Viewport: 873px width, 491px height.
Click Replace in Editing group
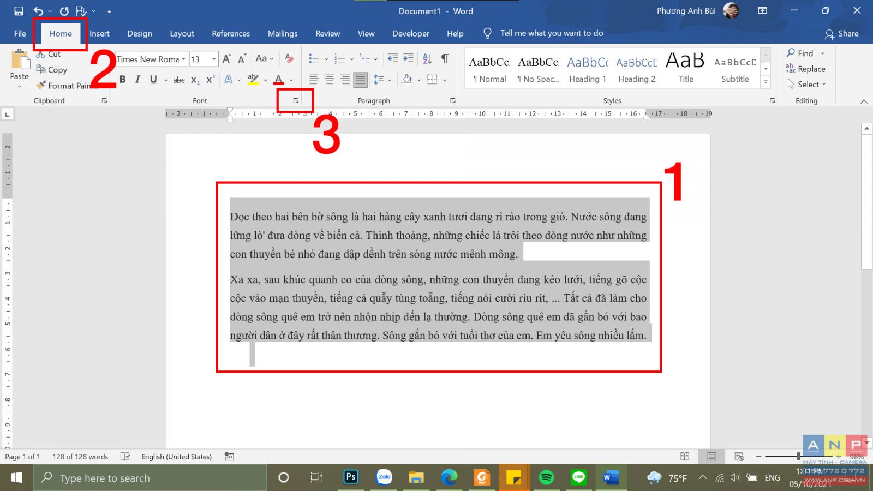click(806, 69)
